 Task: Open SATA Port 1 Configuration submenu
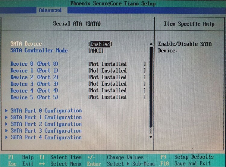click(46, 117)
